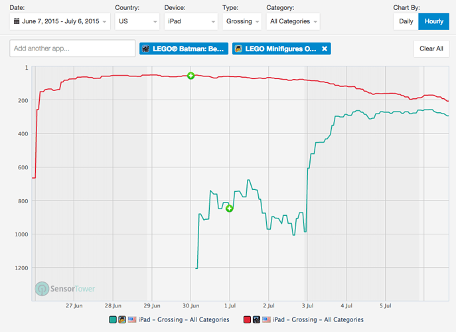Image resolution: width=456 pixels, height=332 pixels.
Task: Open the Country dropdown showing US
Action: tap(137, 21)
